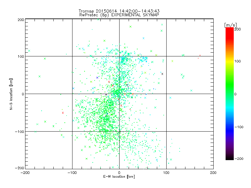Click the colorbar tick label -100
Image resolution: width=251 pixels, height=188 pixels.
point(239,127)
